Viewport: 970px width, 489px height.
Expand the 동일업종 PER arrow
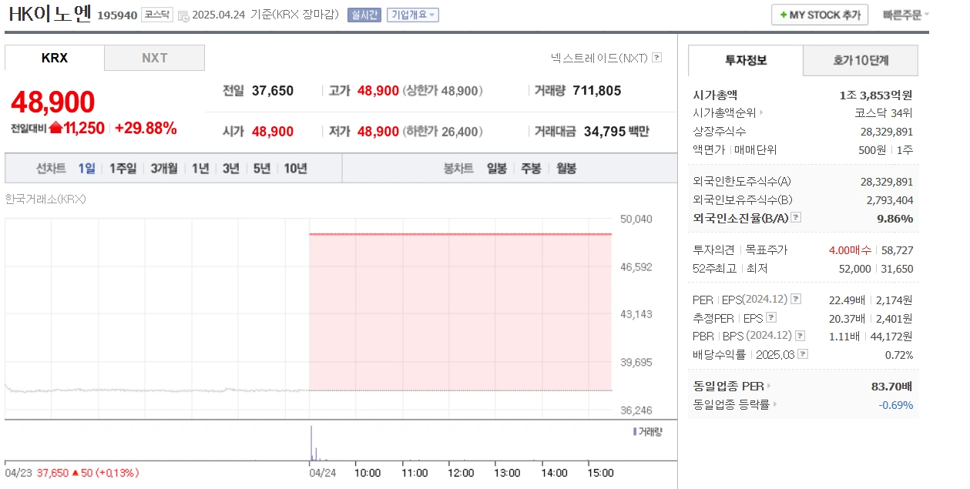(768, 386)
